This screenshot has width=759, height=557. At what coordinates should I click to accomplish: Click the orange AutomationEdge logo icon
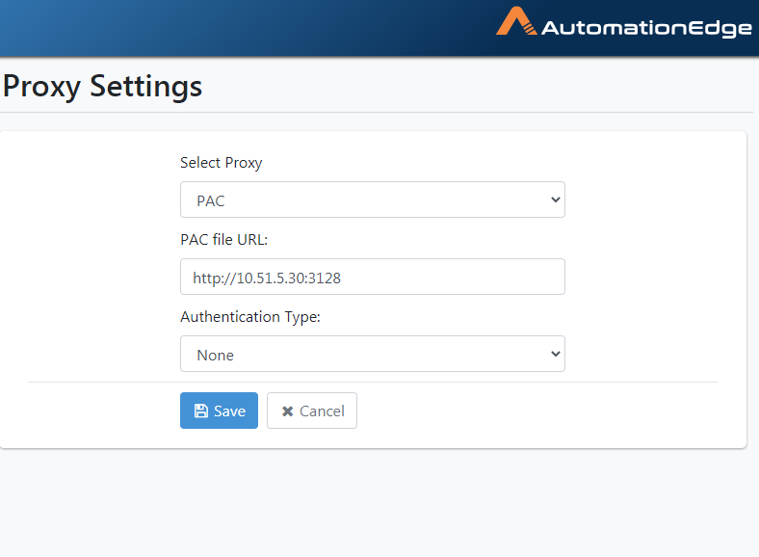click(516, 21)
